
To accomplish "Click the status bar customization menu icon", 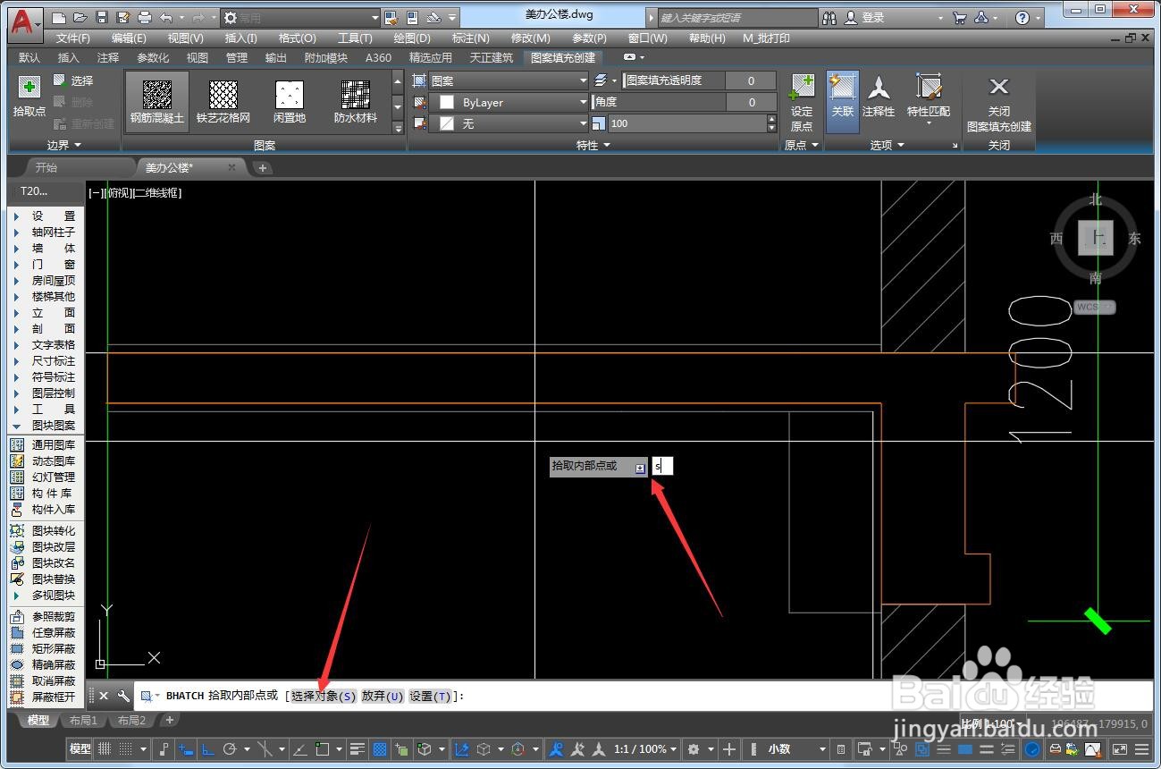I will pyautogui.click(x=1140, y=748).
